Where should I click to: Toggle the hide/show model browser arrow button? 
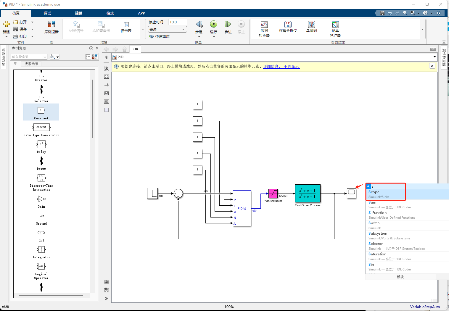(x=107, y=57)
